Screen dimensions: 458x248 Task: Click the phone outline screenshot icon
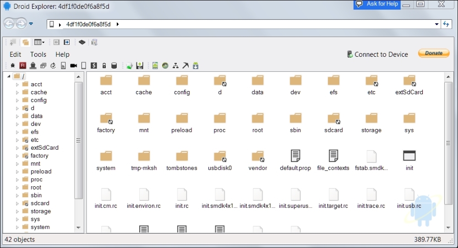tap(83, 65)
